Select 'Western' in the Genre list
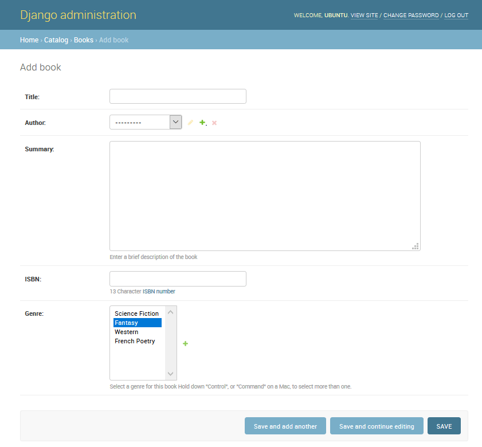 coord(127,332)
